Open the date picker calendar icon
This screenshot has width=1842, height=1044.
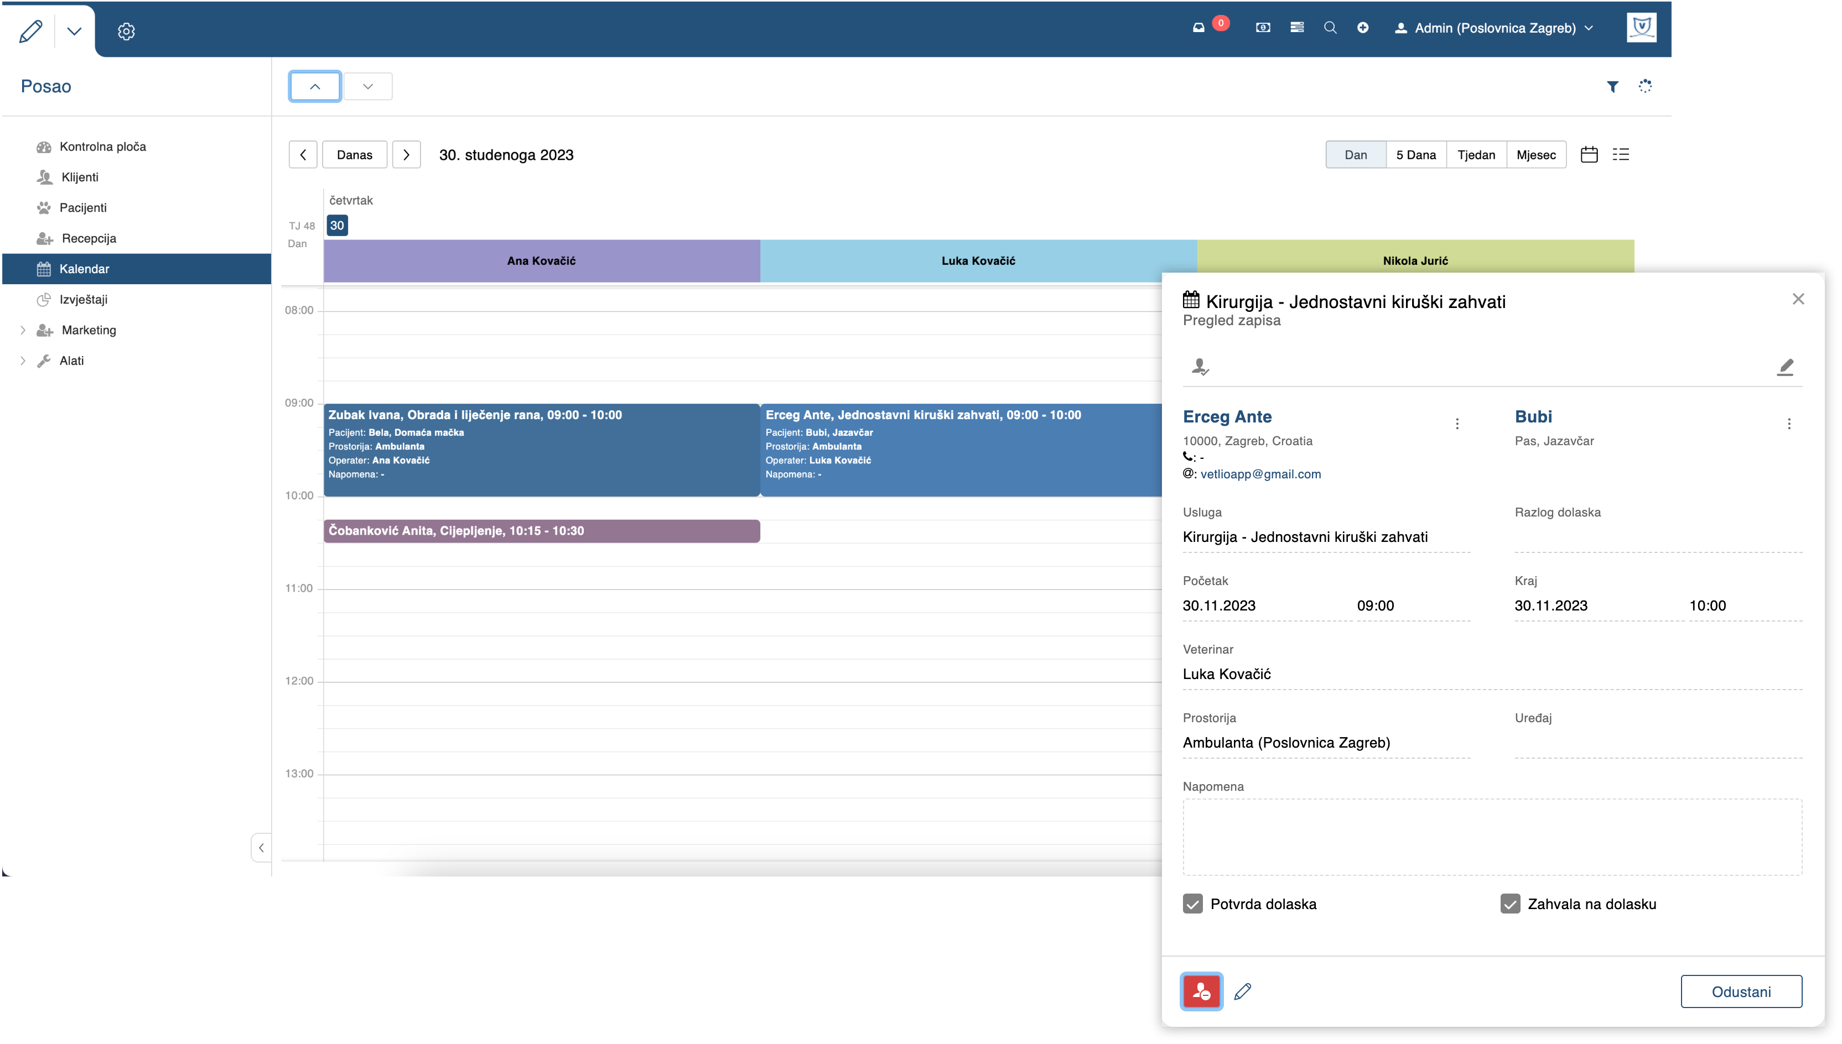click(x=1589, y=155)
